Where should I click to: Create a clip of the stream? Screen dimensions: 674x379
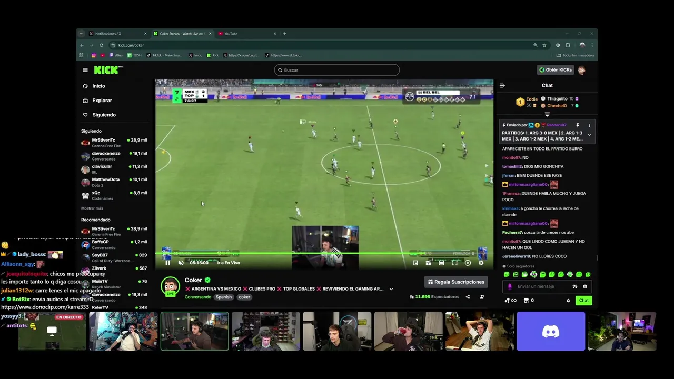(x=428, y=263)
